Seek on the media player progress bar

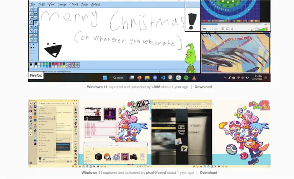point(231,24)
